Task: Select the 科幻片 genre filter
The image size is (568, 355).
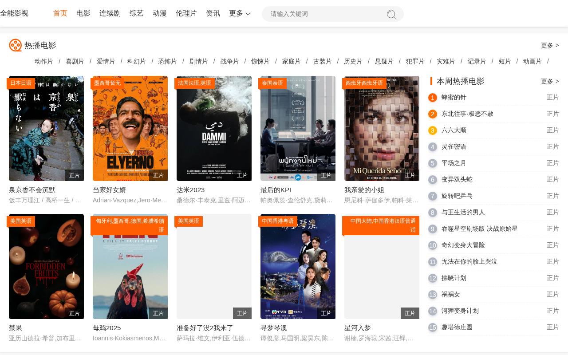Action: tap(137, 61)
